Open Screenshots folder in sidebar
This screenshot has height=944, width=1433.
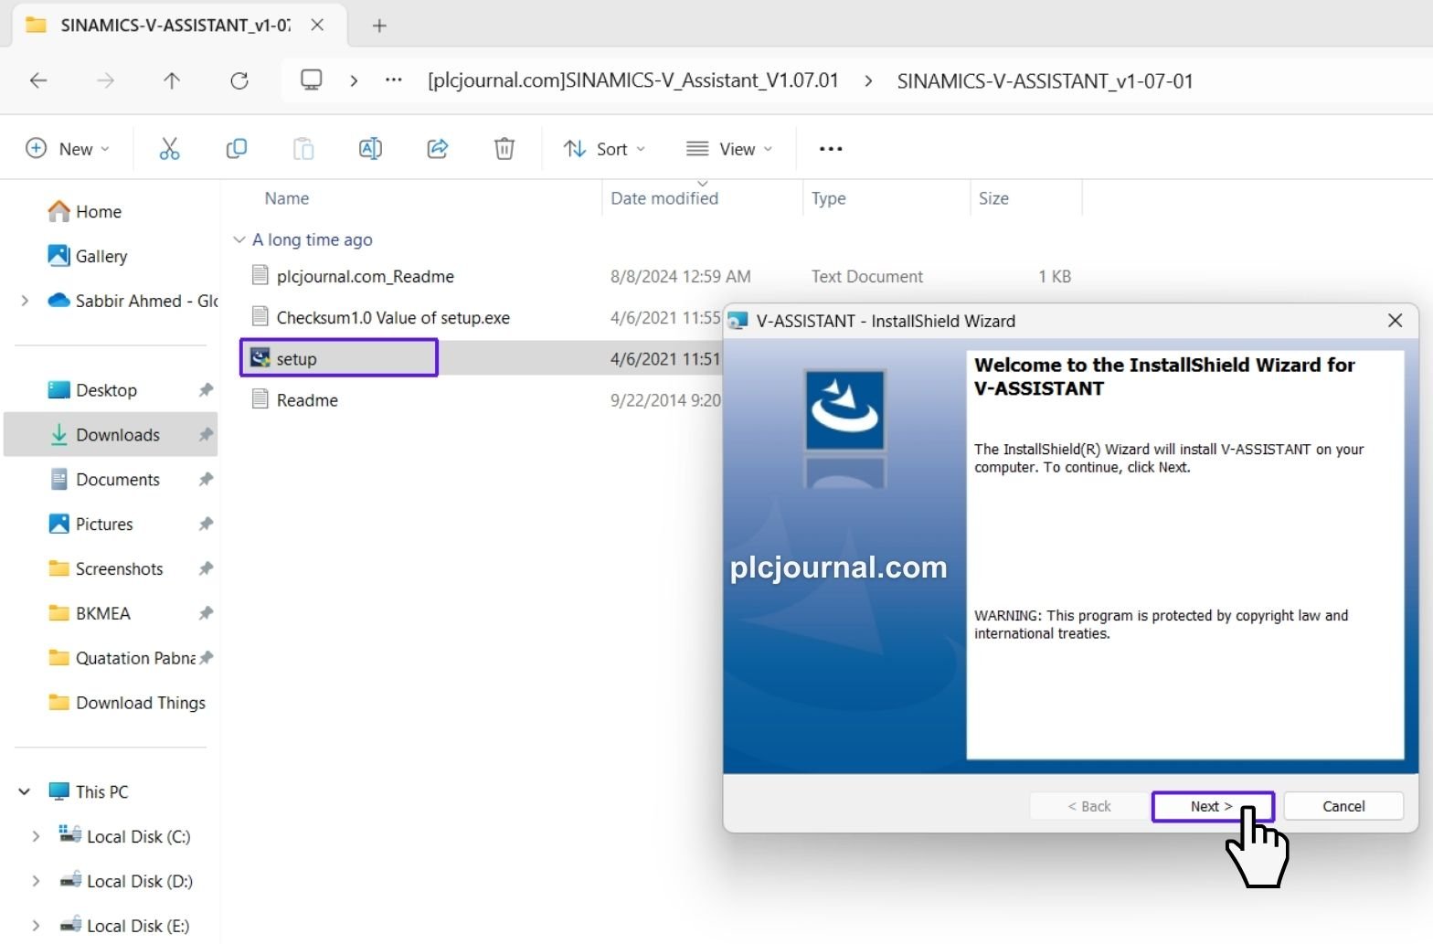point(119,568)
